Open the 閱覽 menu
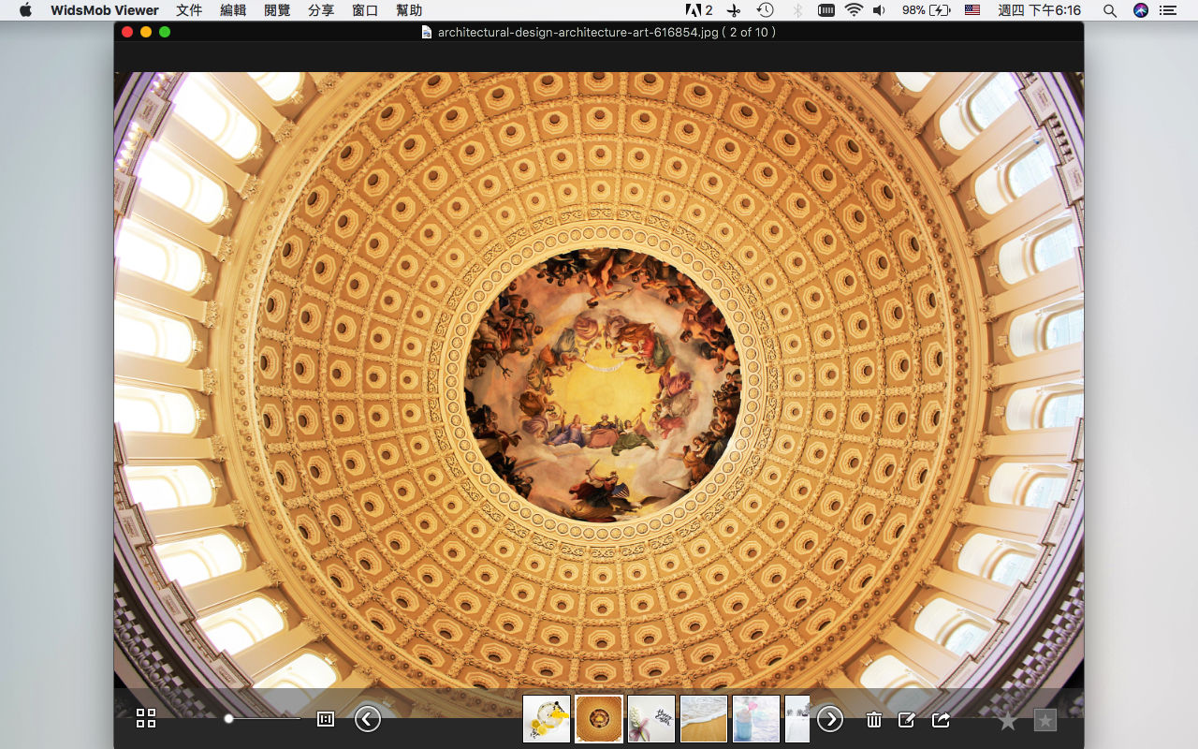Image resolution: width=1198 pixels, height=749 pixels. (277, 10)
